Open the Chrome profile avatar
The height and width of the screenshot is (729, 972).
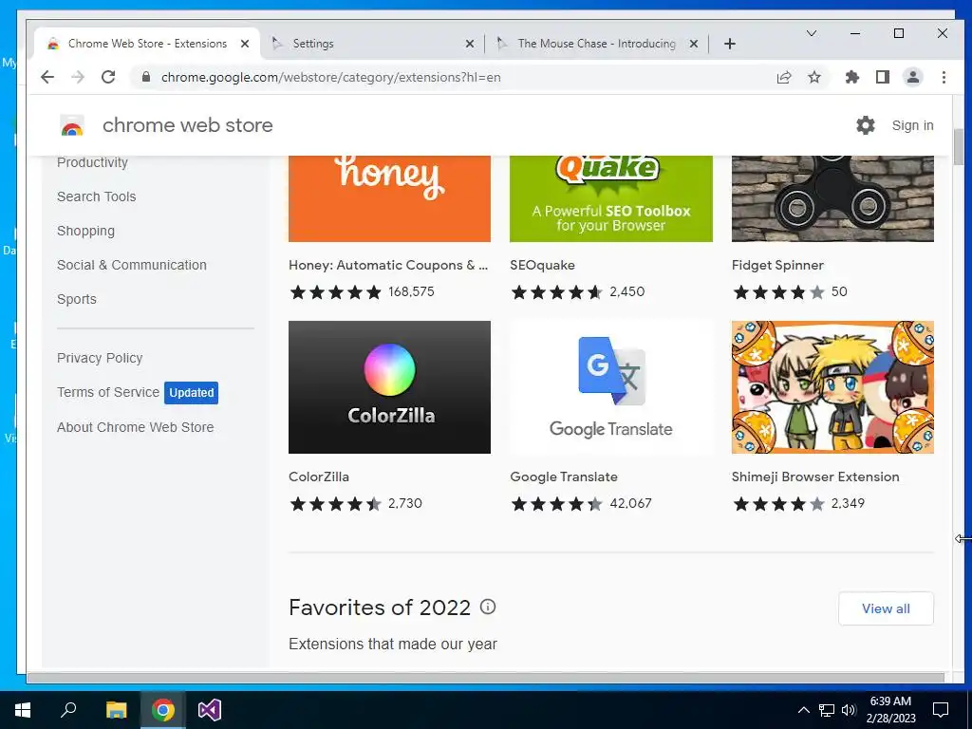click(x=913, y=77)
